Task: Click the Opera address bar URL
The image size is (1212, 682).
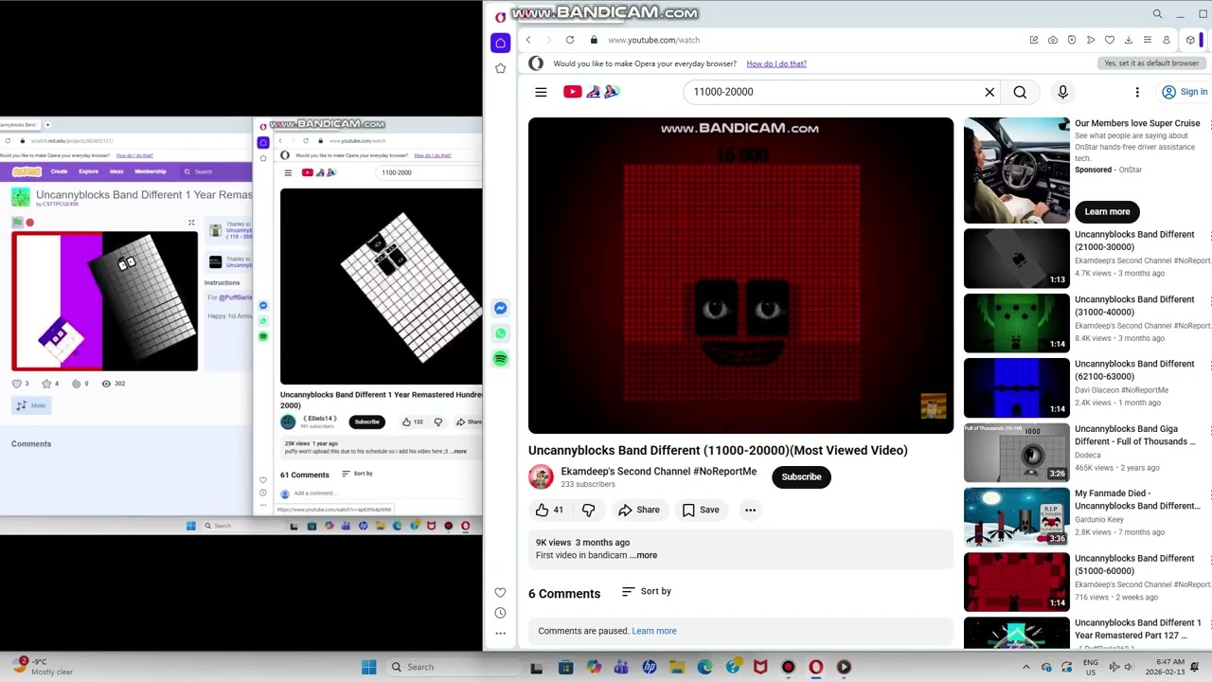Action: (653, 40)
